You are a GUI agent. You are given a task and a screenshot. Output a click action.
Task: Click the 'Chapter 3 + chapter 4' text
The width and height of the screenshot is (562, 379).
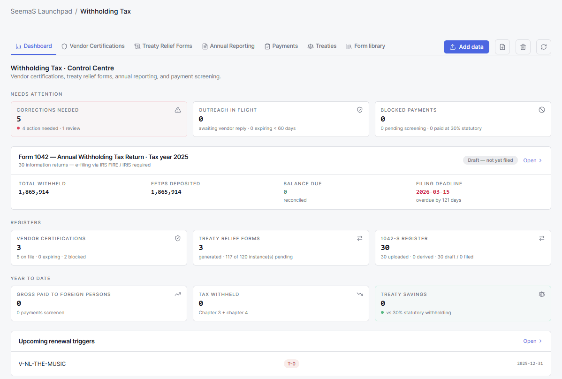click(x=223, y=313)
